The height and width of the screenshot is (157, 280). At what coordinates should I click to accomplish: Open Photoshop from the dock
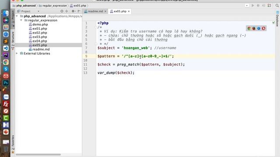tap(6, 83)
